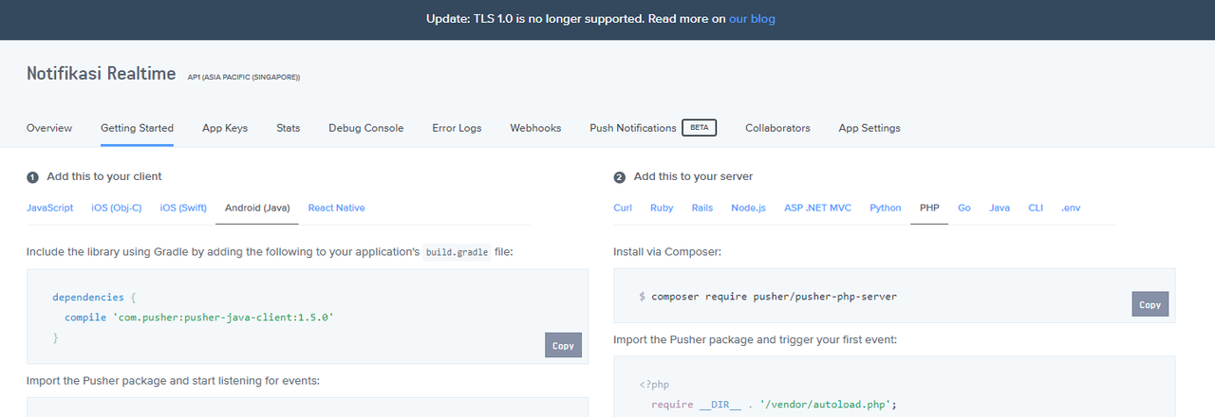
Task: Click the Notifikasi Realtime app title
Action: pos(100,74)
